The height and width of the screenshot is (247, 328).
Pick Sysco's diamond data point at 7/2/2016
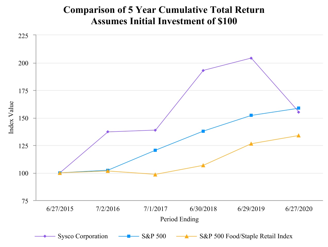tap(108, 132)
